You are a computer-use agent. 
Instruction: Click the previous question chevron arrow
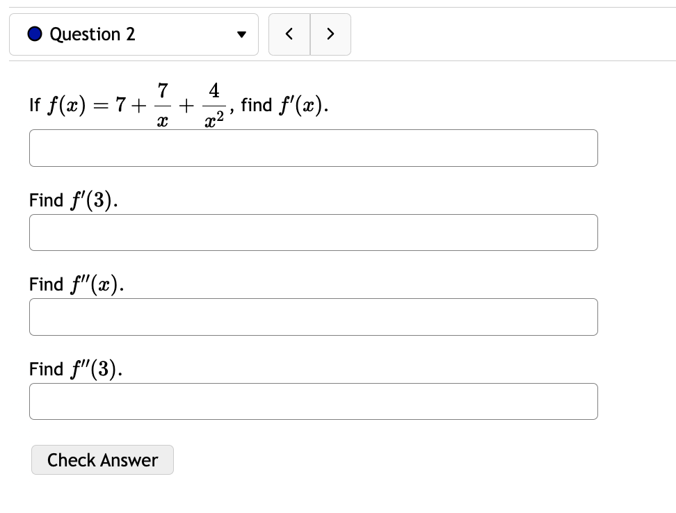tap(289, 34)
